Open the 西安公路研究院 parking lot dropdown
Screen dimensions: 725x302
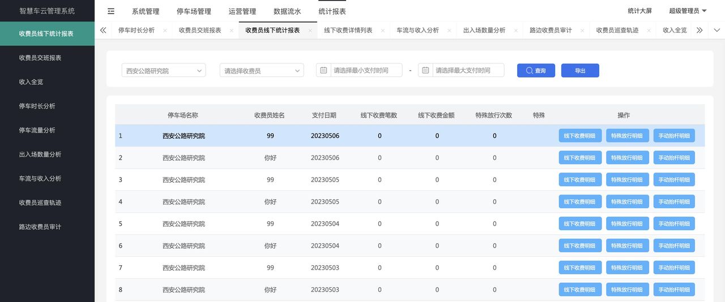pyautogui.click(x=163, y=70)
